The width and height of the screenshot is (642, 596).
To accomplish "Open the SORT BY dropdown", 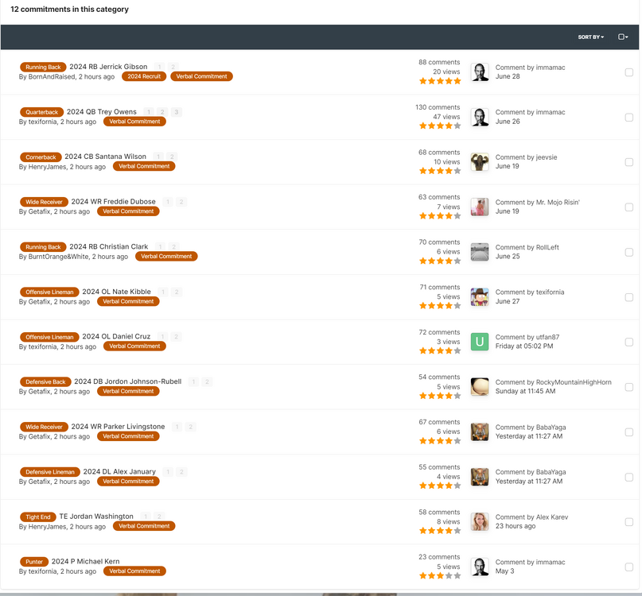I will coord(590,37).
